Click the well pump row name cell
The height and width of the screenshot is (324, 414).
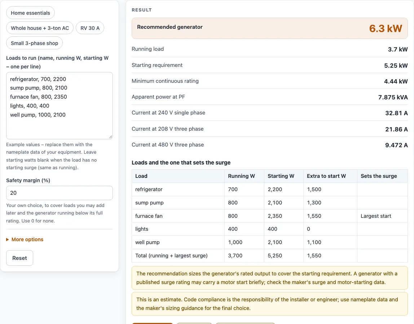[x=178, y=242]
